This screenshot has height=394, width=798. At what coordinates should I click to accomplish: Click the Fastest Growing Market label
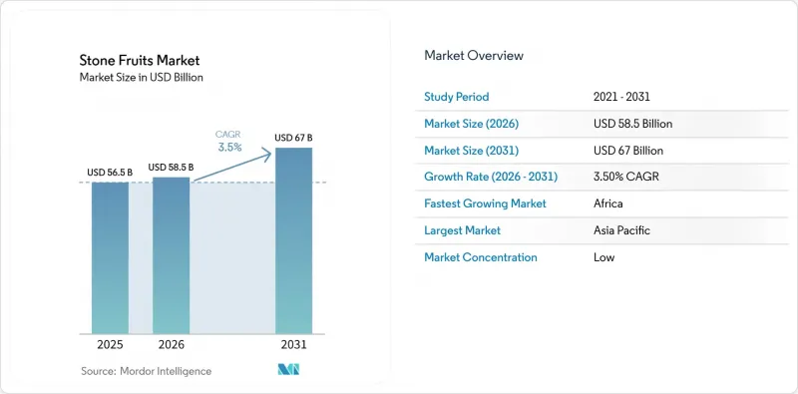(485, 203)
